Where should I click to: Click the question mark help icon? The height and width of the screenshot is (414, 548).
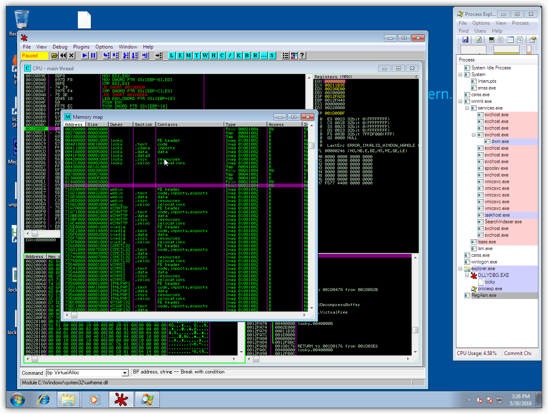302,55
